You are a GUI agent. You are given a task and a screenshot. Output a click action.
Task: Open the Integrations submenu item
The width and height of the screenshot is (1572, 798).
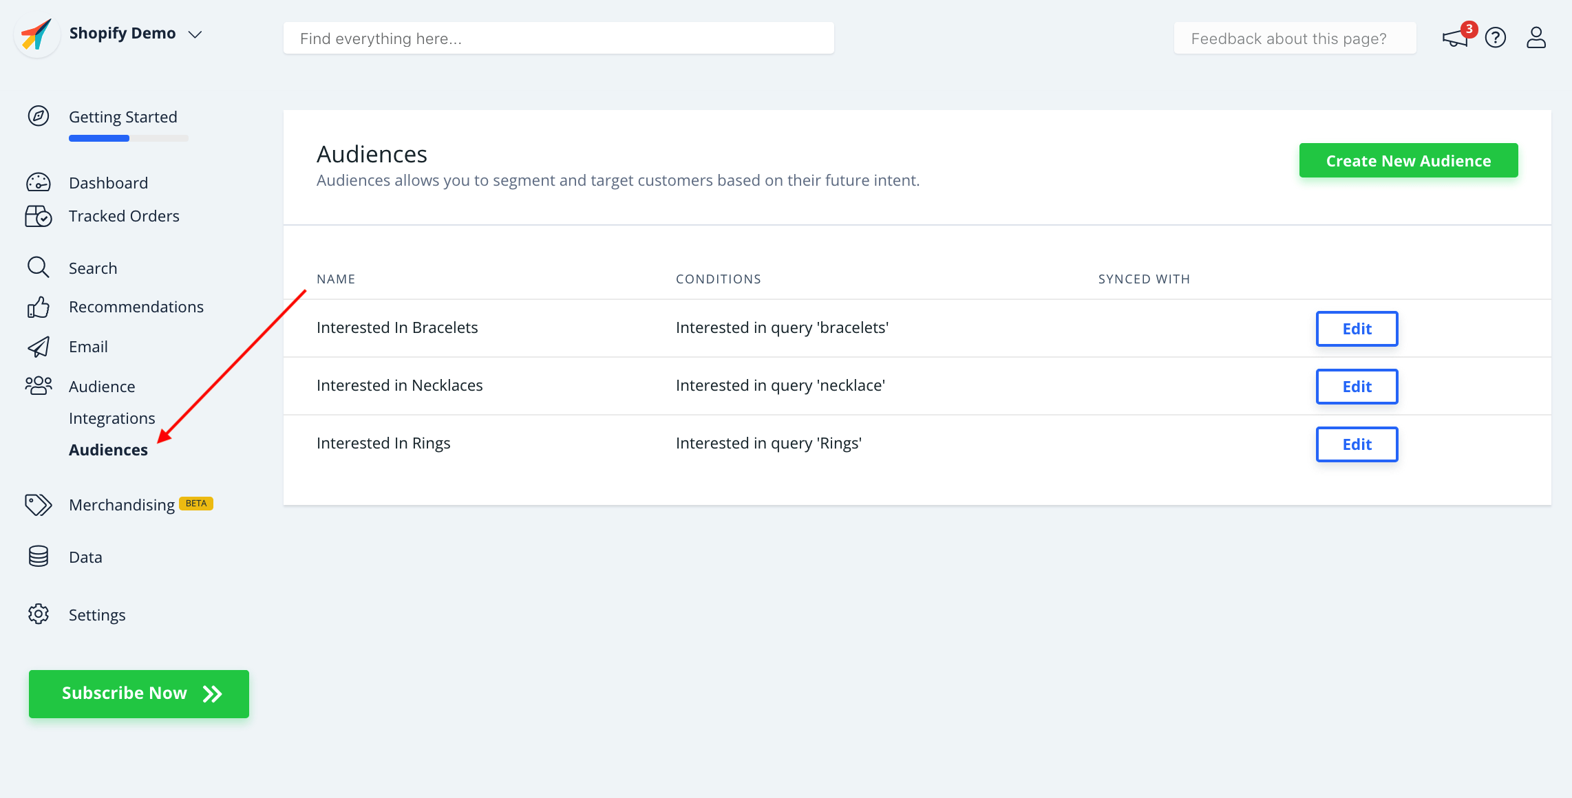click(x=111, y=418)
